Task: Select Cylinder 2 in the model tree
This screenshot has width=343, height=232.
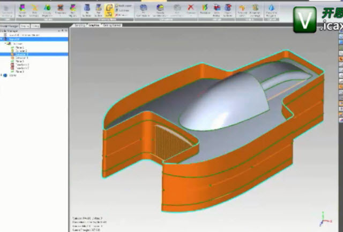Action: click(x=21, y=51)
